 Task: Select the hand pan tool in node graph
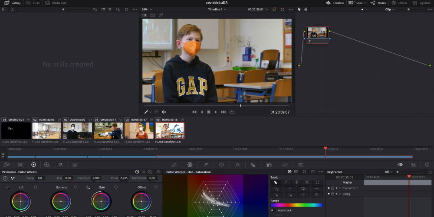coord(306,10)
